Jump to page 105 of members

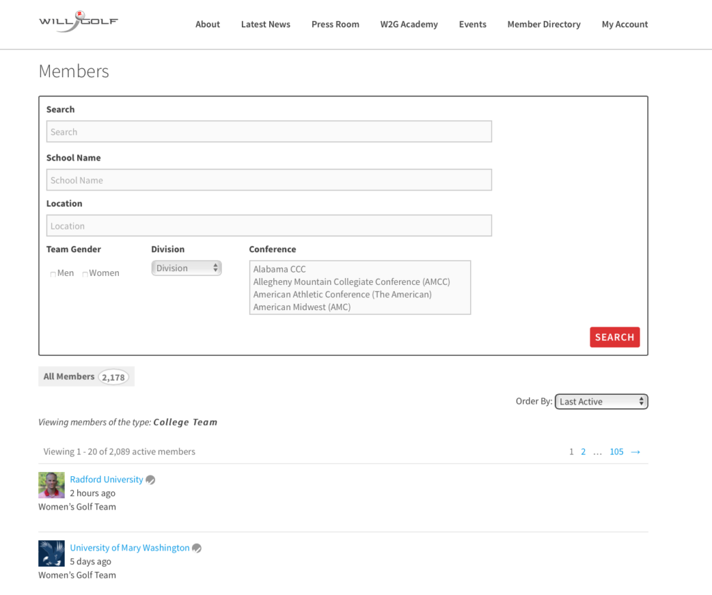[x=616, y=452]
